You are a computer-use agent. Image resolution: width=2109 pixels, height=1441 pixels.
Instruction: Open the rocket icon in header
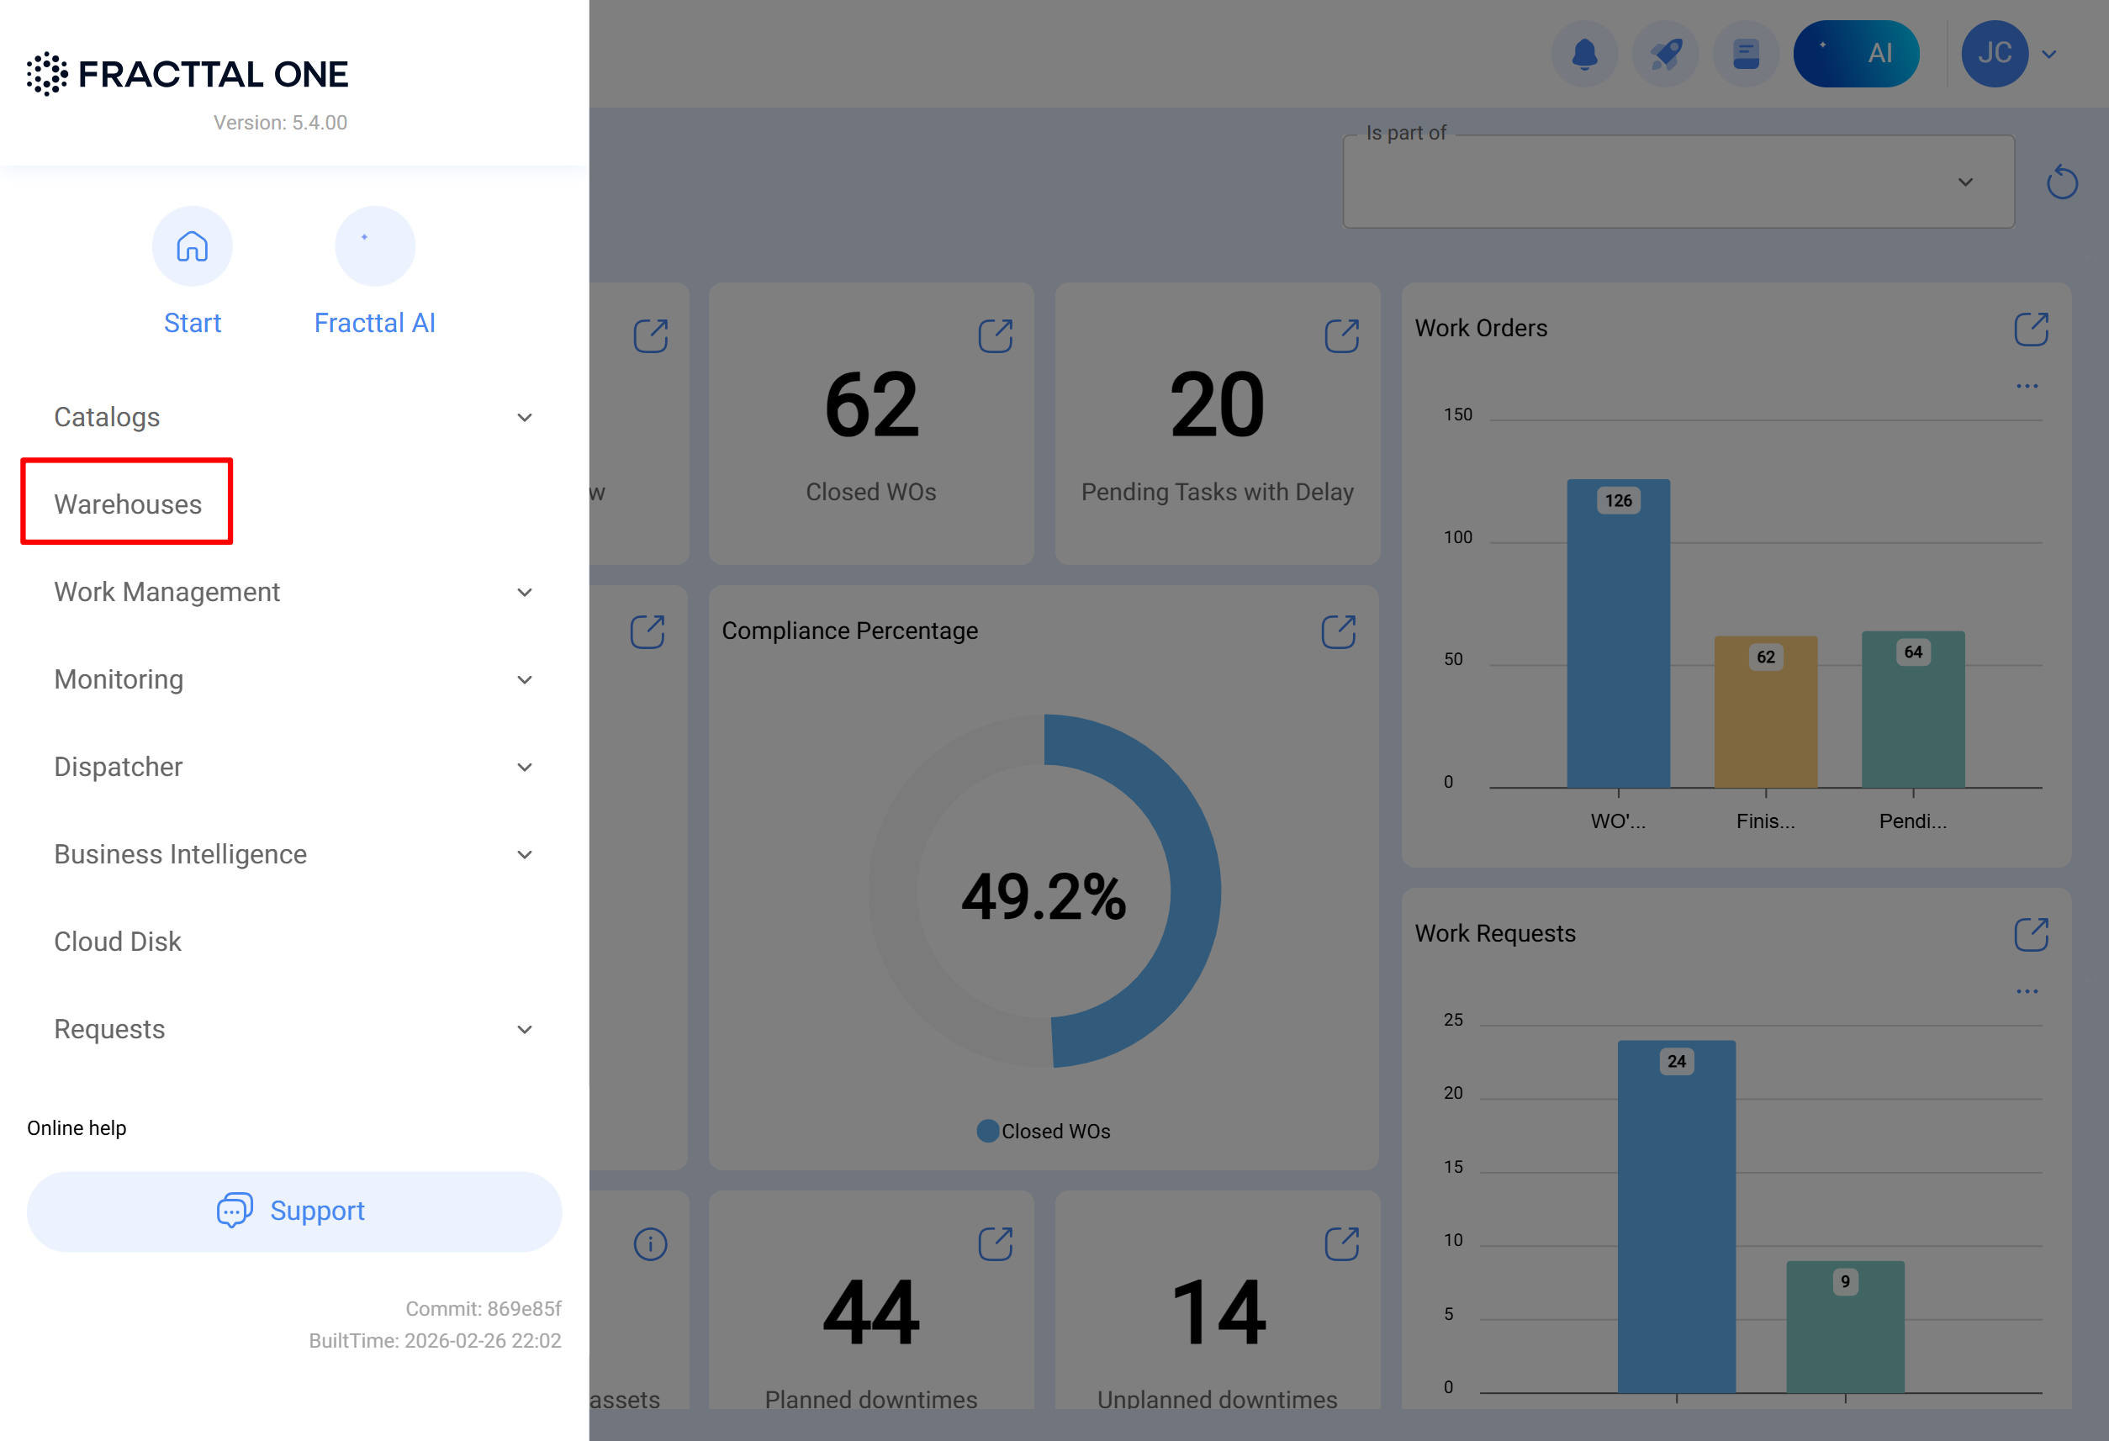[x=1664, y=54]
